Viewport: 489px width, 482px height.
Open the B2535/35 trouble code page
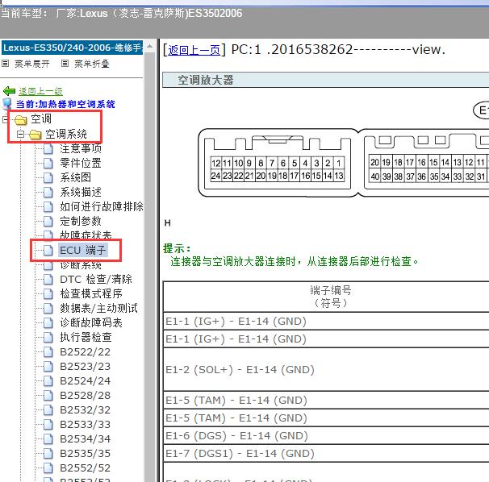click(86, 453)
